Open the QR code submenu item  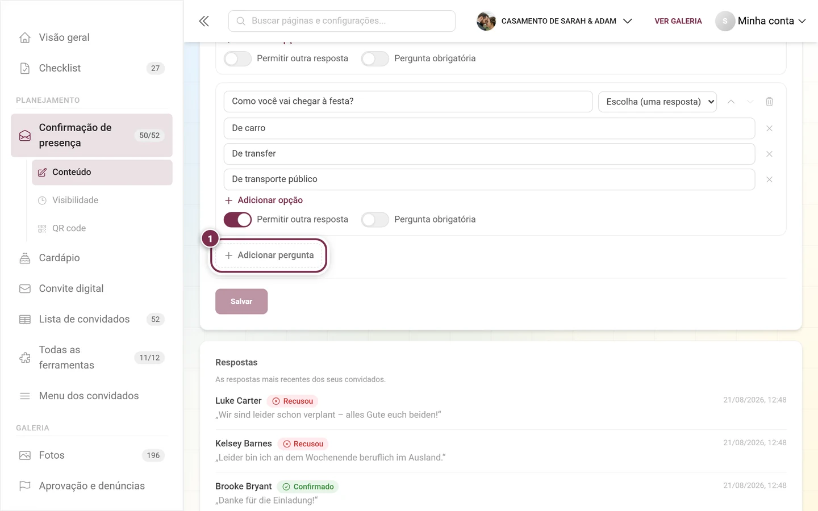click(x=102, y=228)
